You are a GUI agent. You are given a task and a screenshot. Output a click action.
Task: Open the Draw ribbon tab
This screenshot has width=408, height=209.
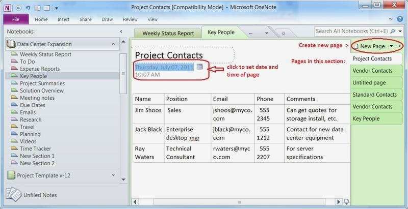107,19
